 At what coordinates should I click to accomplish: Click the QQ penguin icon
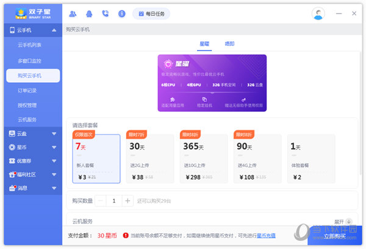tap(89, 14)
